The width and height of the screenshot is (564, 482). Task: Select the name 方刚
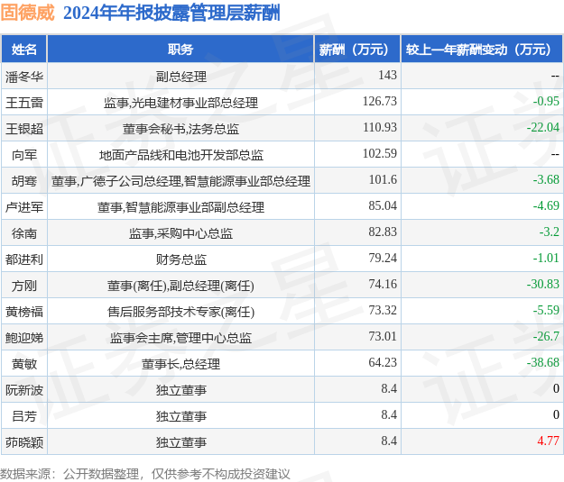[24, 286]
